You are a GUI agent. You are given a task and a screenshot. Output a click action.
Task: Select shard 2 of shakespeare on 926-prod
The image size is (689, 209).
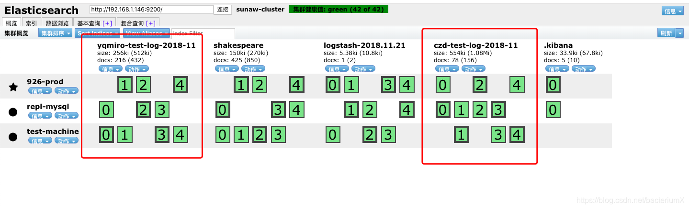pyautogui.click(x=260, y=86)
